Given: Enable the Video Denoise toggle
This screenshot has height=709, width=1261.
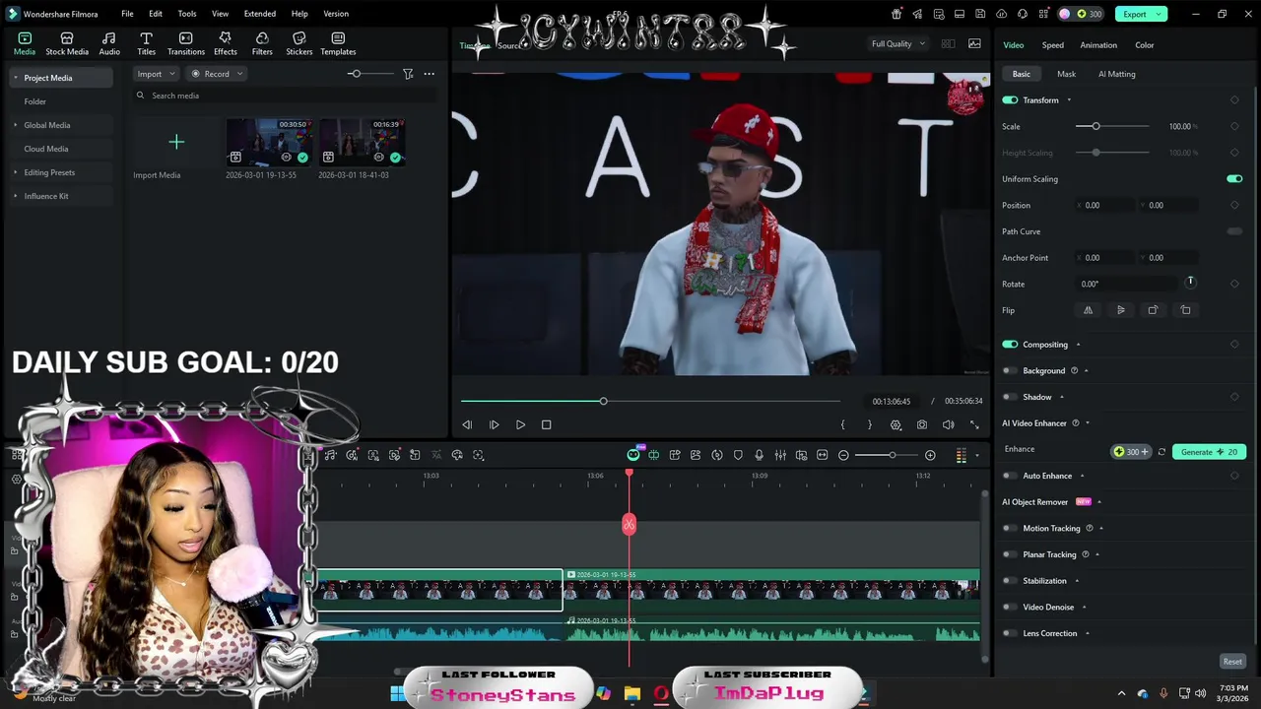Looking at the screenshot, I should 1010,608.
